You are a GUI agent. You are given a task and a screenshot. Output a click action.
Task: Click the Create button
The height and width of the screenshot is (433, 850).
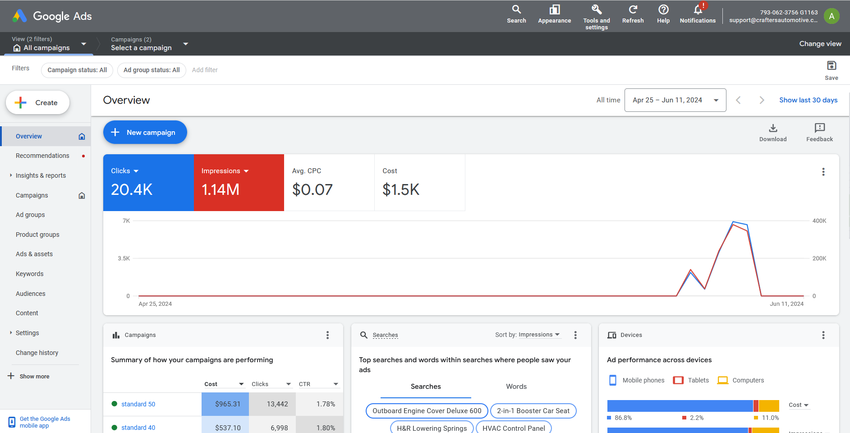(x=37, y=102)
